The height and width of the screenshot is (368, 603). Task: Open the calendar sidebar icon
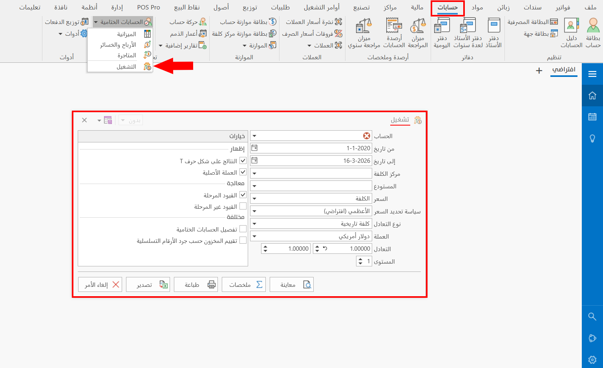[x=592, y=117]
